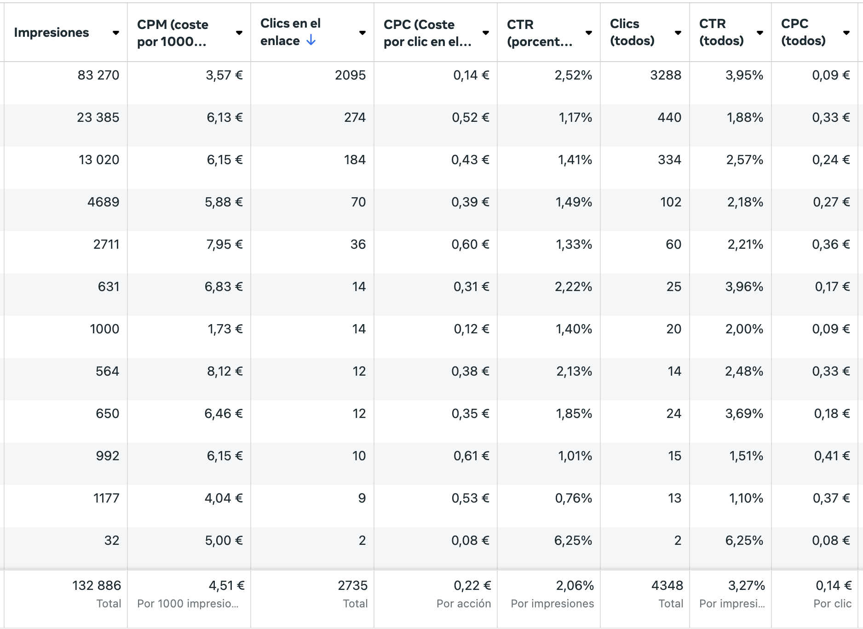The image size is (863, 629).
Task: Sort by Impresiones column header
Action: (x=52, y=33)
